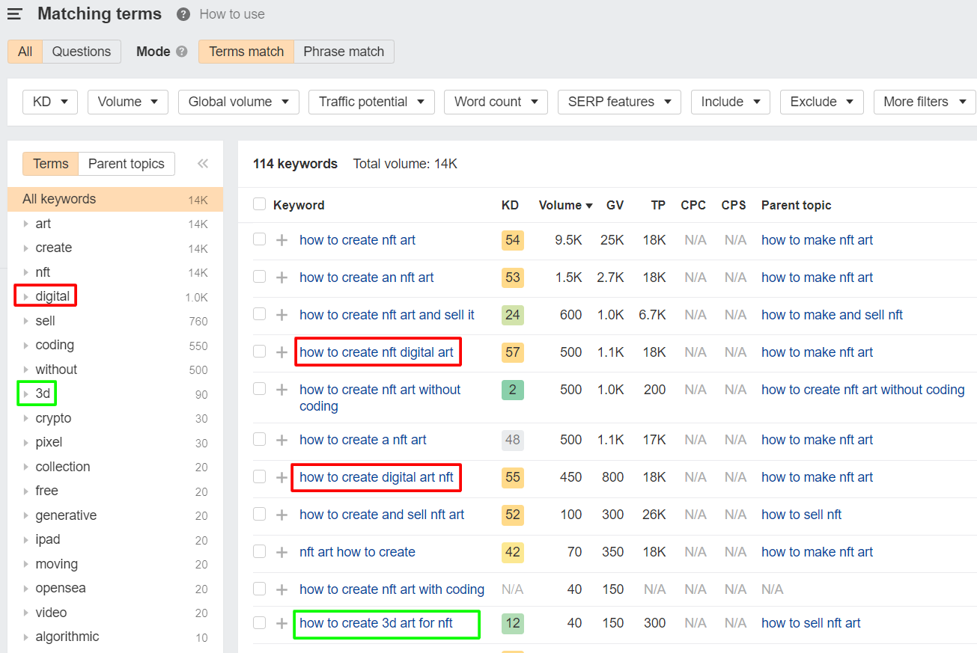Open the SERP features dropdown

[618, 102]
